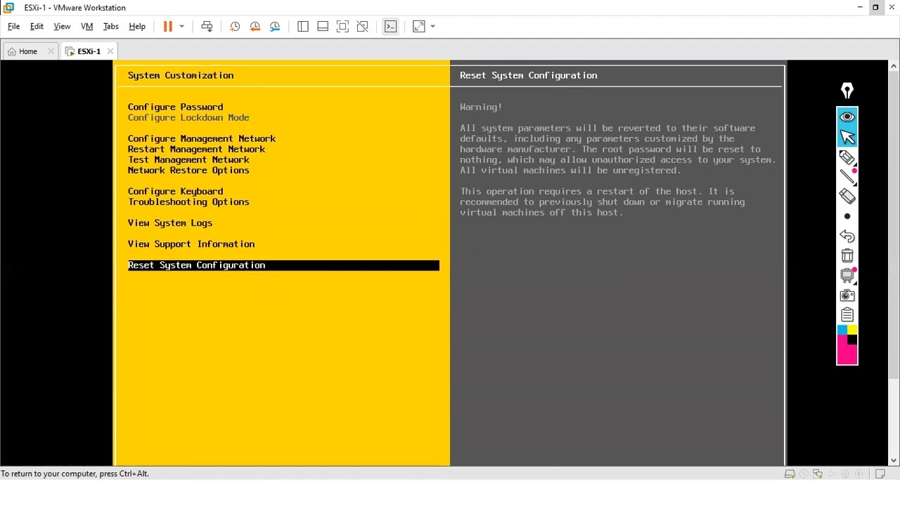Click the trash can clear annotations icon
The width and height of the screenshot is (900, 506).
coord(847,256)
